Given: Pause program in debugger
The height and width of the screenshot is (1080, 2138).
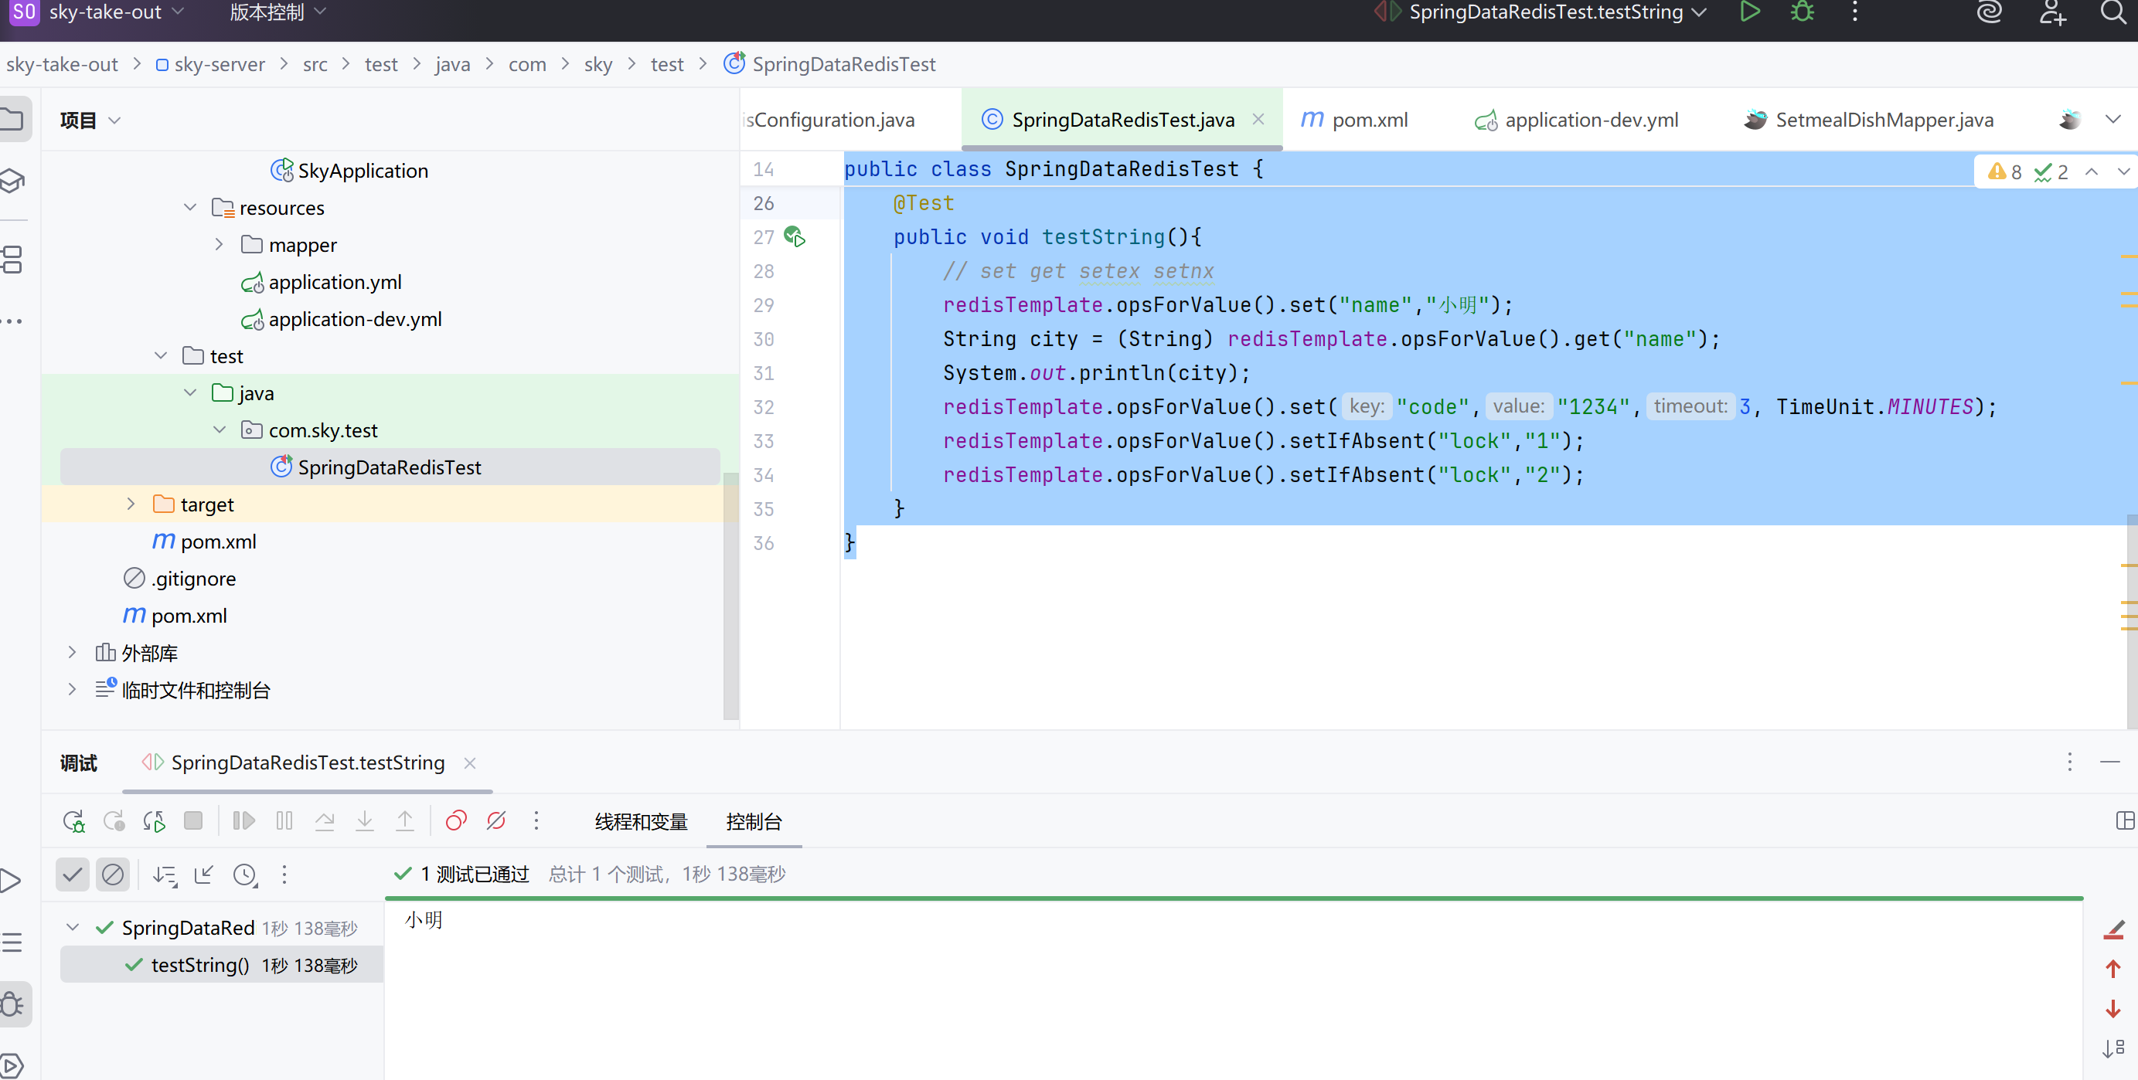Looking at the screenshot, I should [284, 821].
